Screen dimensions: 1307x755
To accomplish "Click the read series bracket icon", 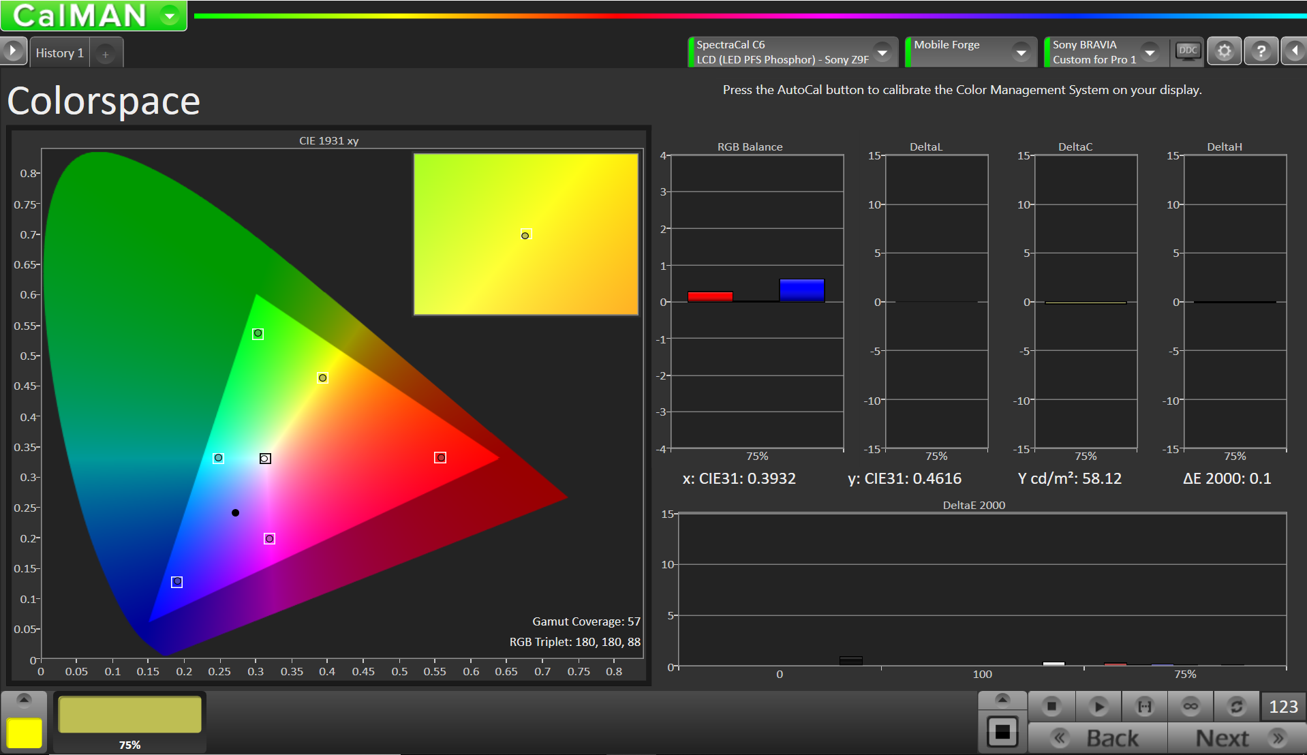I will (x=1145, y=707).
